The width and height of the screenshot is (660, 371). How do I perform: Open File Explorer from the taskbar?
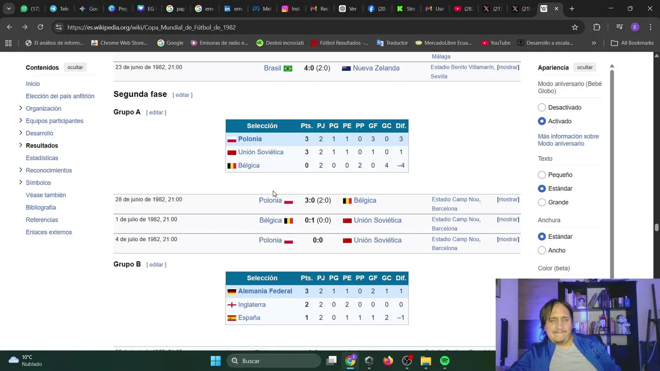[425, 361]
